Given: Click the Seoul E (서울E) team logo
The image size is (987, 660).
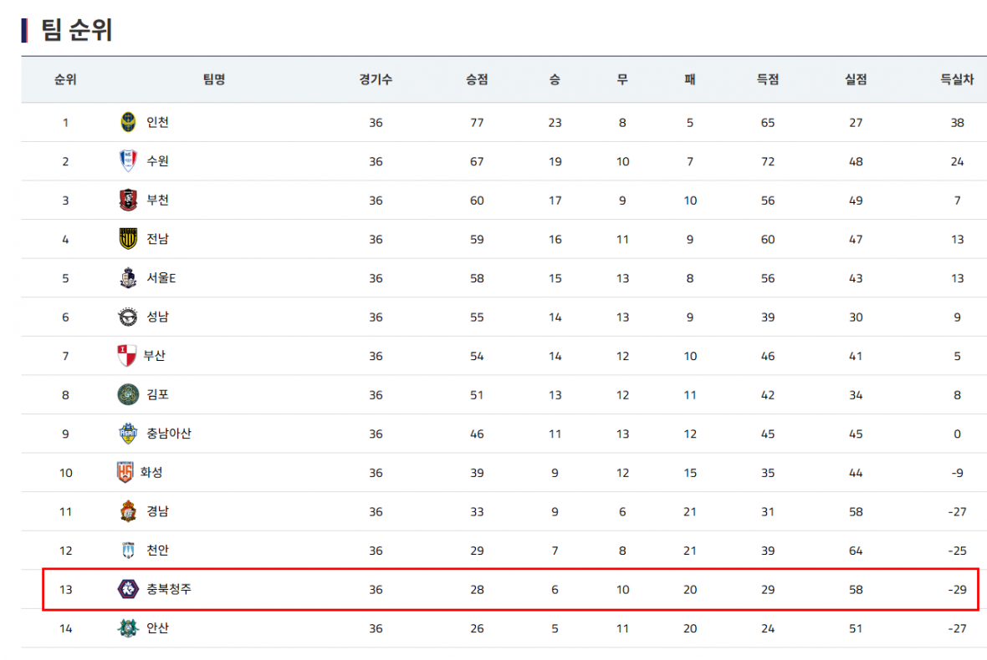Looking at the screenshot, I should (127, 278).
